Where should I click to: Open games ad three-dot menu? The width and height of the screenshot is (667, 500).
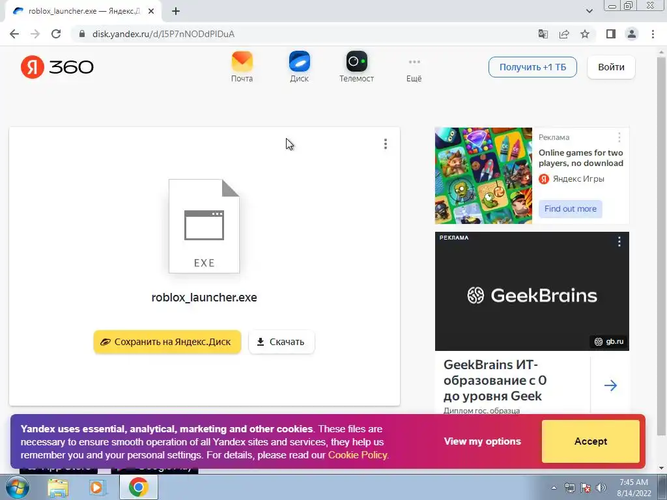coord(619,137)
